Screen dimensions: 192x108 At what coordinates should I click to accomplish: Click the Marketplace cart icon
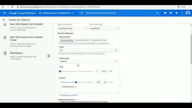(x=5, y=53)
